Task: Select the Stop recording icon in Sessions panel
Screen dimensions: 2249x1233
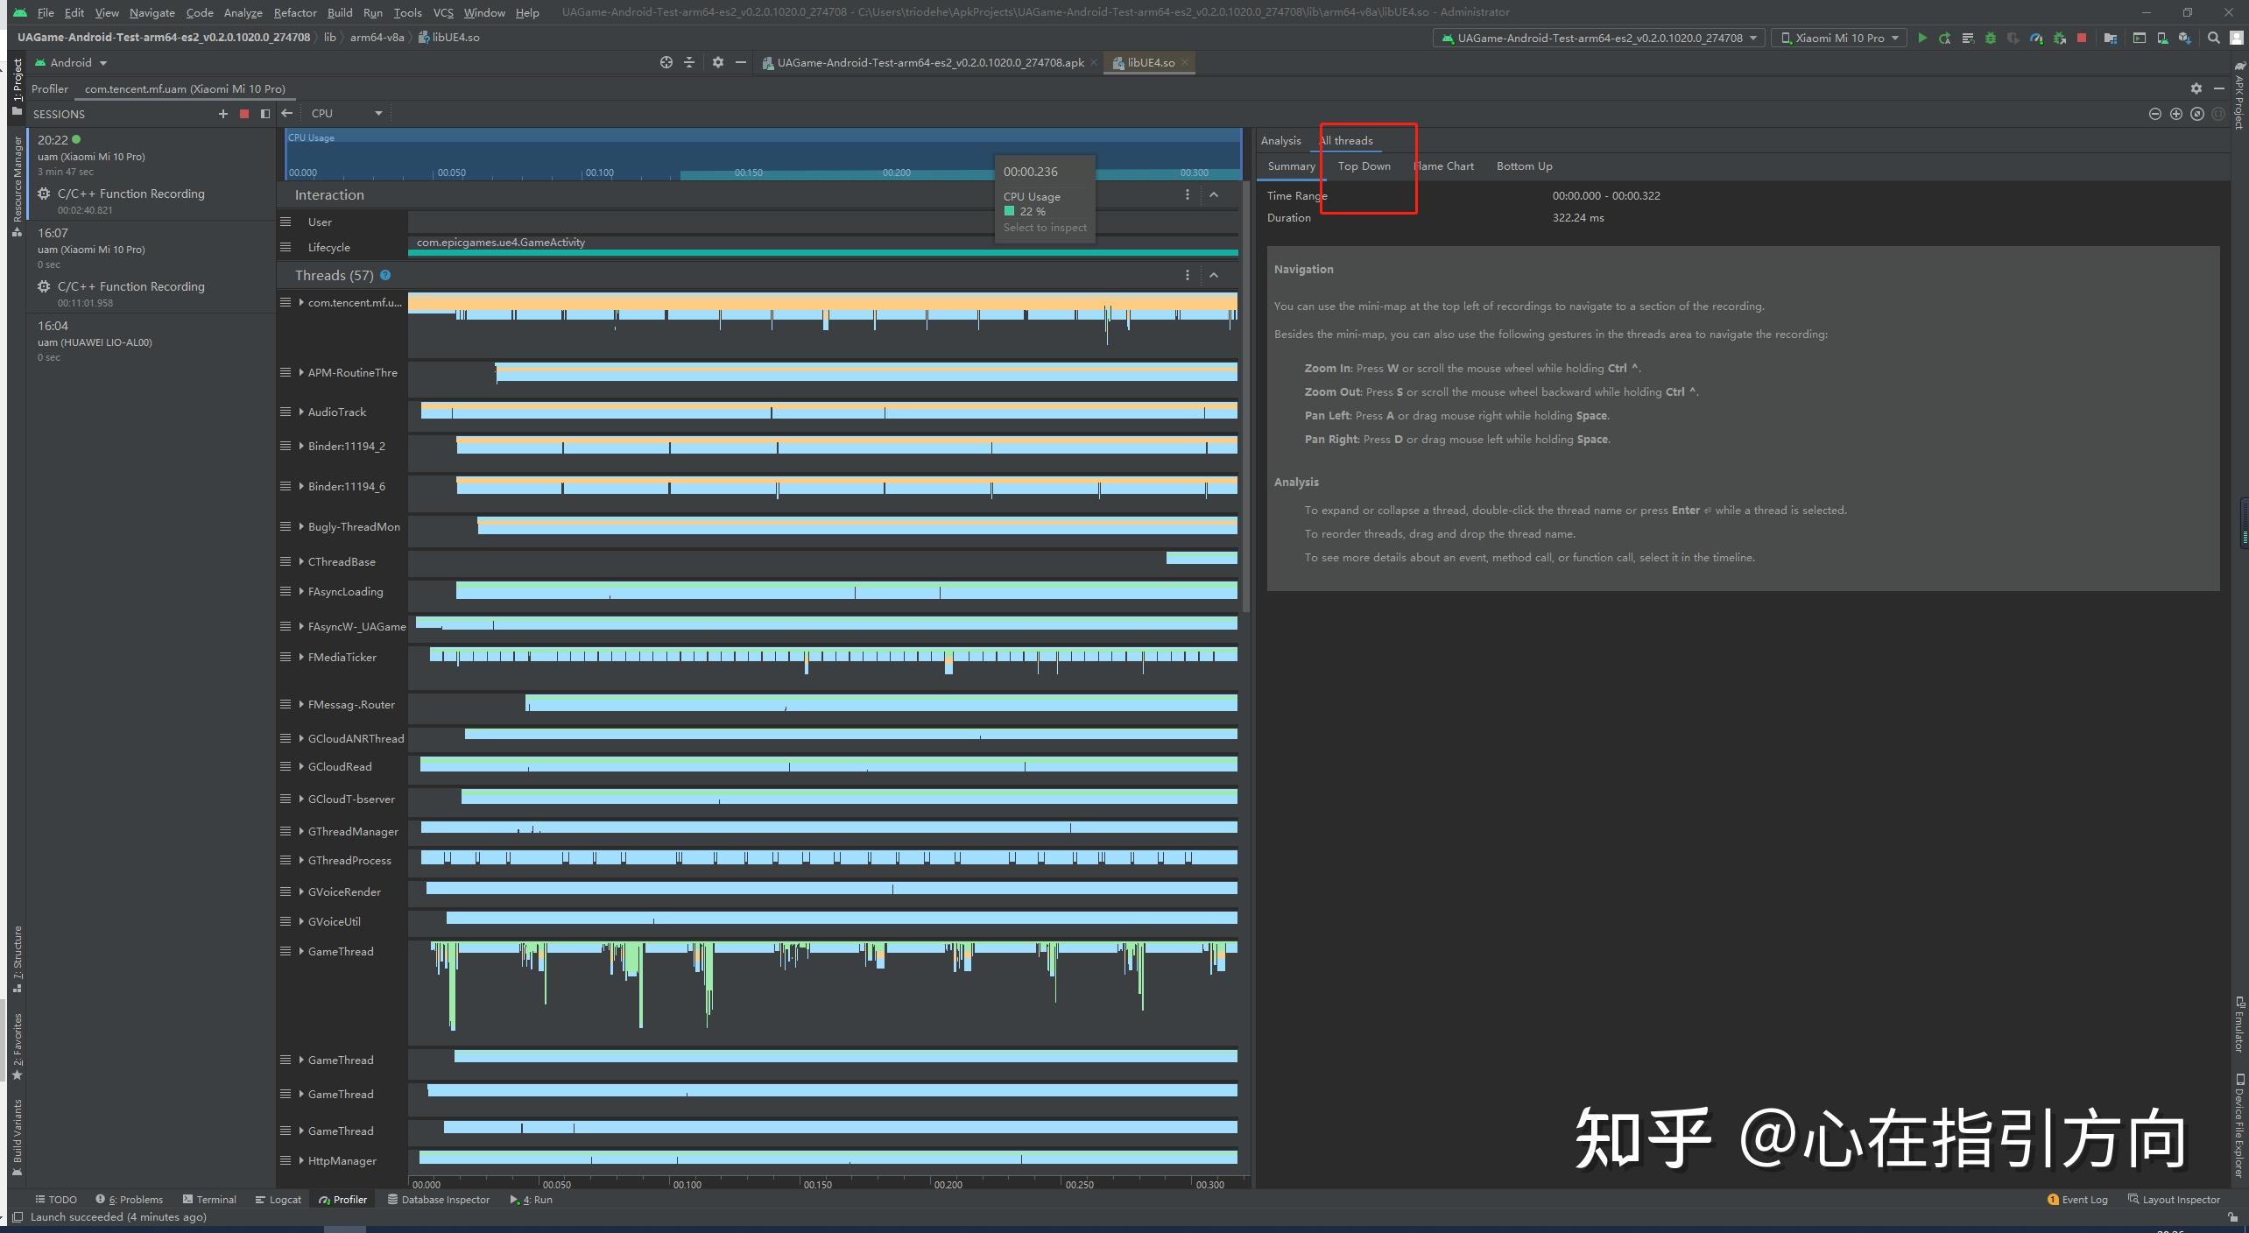Action: [x=244, y=114]
